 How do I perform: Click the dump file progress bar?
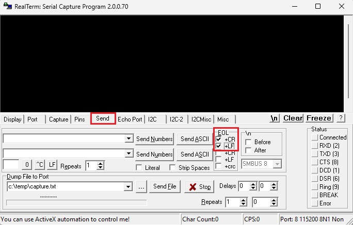tap(76, 203)
